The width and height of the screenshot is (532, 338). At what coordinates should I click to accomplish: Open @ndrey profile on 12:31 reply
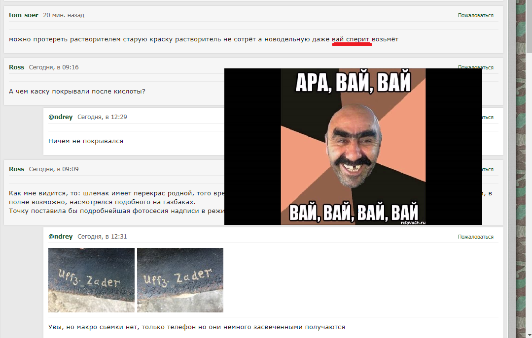tap(60, 236)
